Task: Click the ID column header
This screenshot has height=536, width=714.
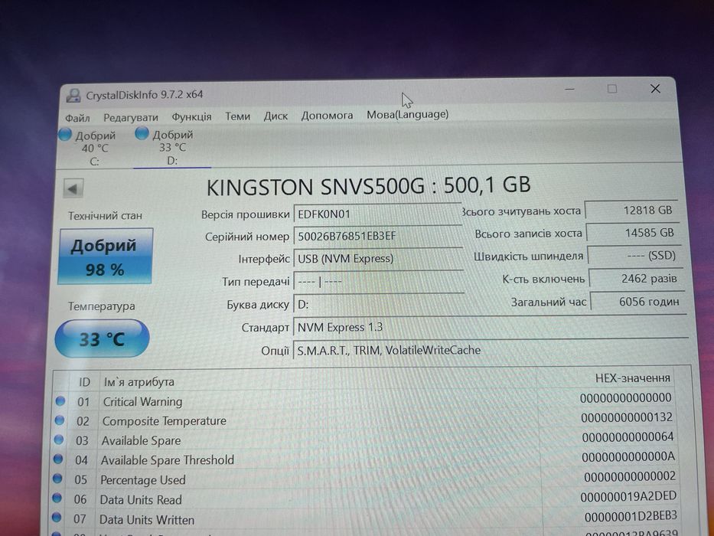Action: click(84, 382)
